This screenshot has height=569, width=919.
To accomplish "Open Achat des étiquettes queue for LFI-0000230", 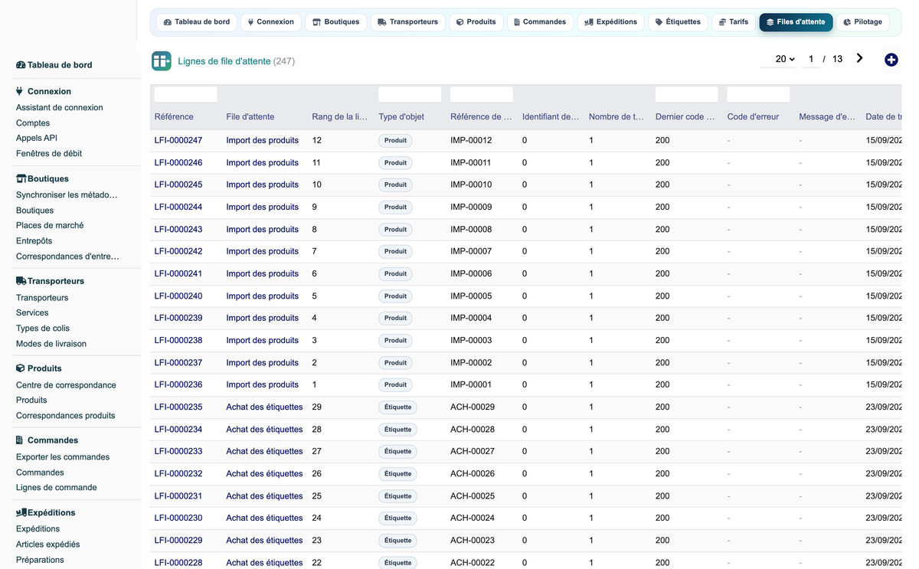I will coord(264,518).
